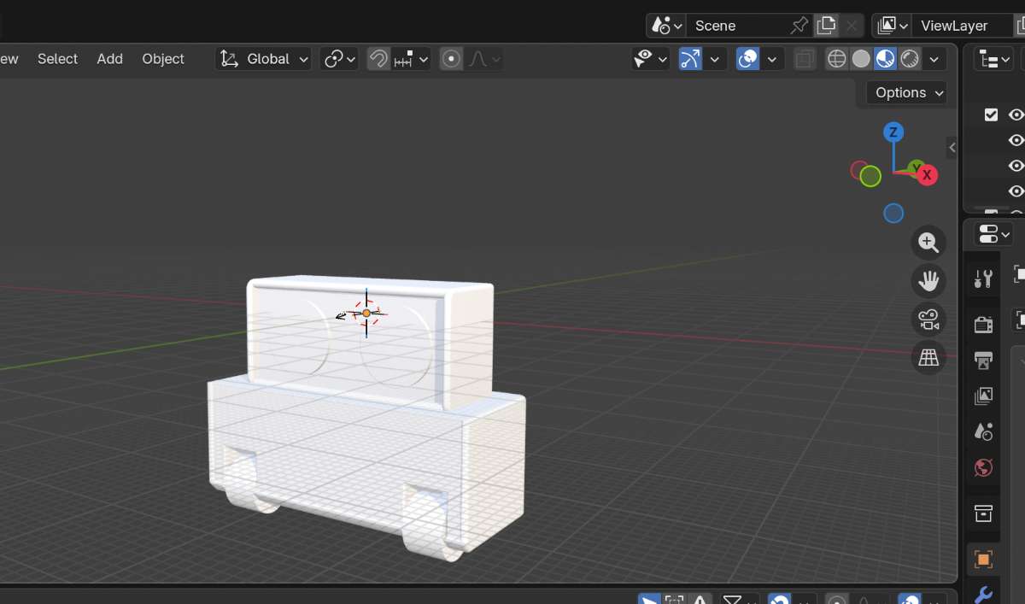
Task: Click the ViewLayer name field
Action: [x=962, y=26]
